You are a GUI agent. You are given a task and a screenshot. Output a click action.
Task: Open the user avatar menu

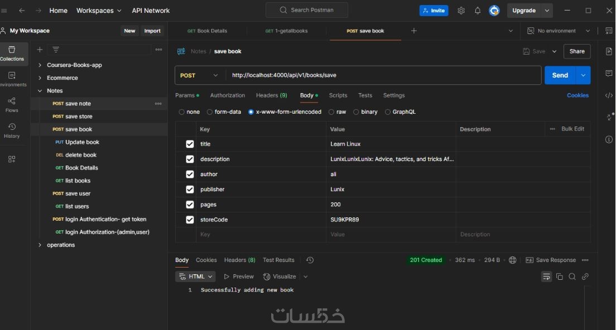pos(494,11)
